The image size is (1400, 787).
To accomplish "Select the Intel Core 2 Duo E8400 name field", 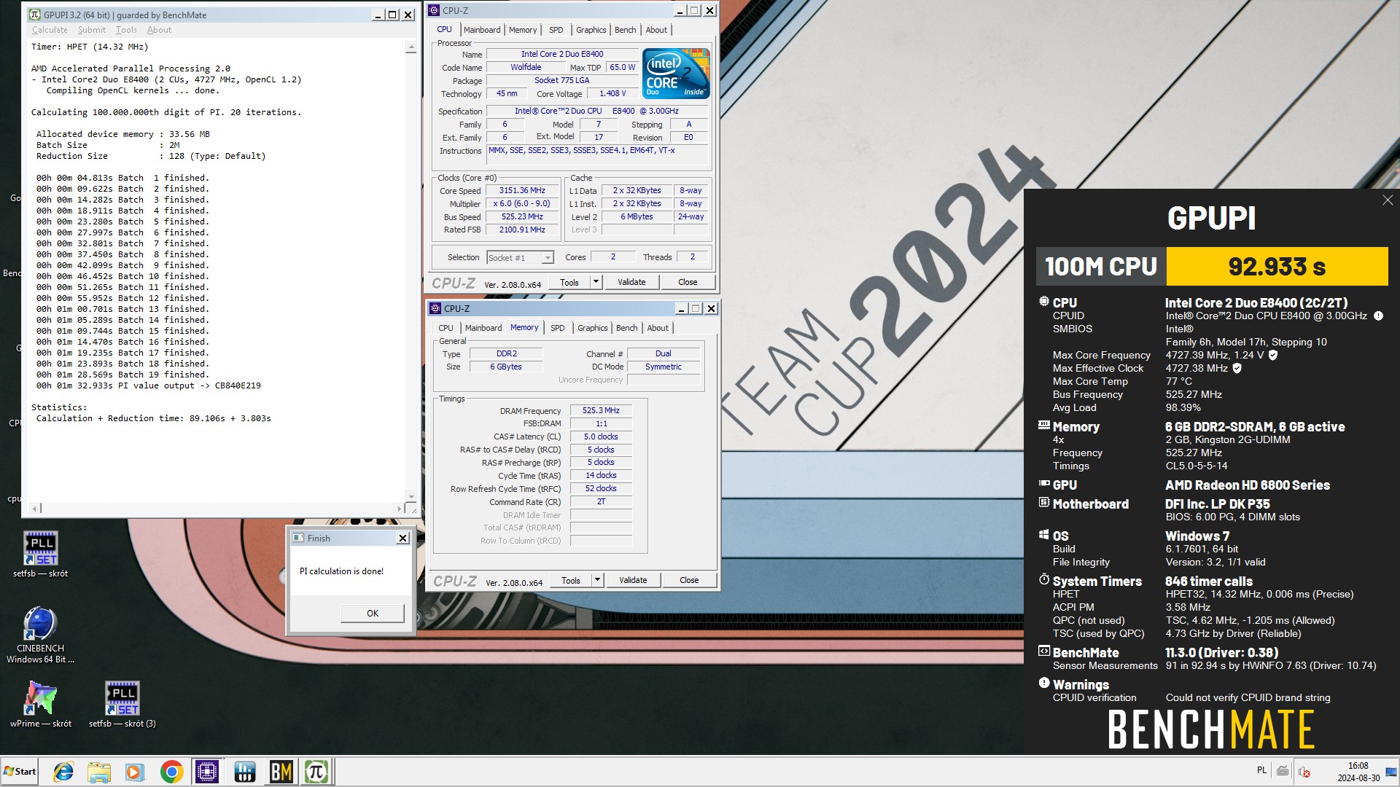I will tap(562, 54).
